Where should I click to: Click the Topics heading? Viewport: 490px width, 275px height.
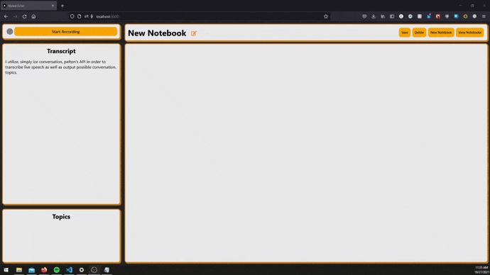pyautogui.click(x=61, y=217)
